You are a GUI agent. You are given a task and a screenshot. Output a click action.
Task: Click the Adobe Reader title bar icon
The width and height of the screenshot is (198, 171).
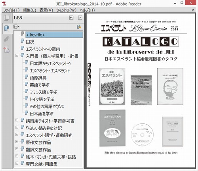pos(4,4)
